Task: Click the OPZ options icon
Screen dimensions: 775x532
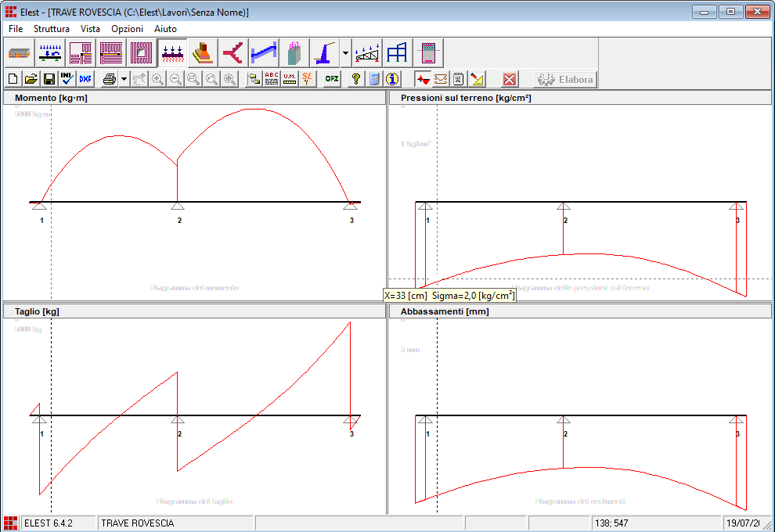Action: click(x=332, y=79)
